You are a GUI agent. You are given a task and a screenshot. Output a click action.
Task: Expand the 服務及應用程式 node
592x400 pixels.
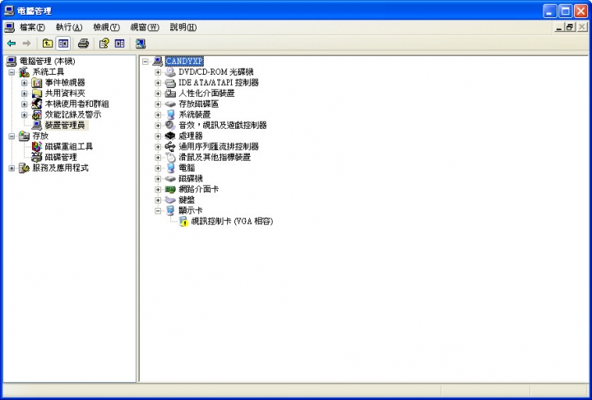(x=12, y=168)
